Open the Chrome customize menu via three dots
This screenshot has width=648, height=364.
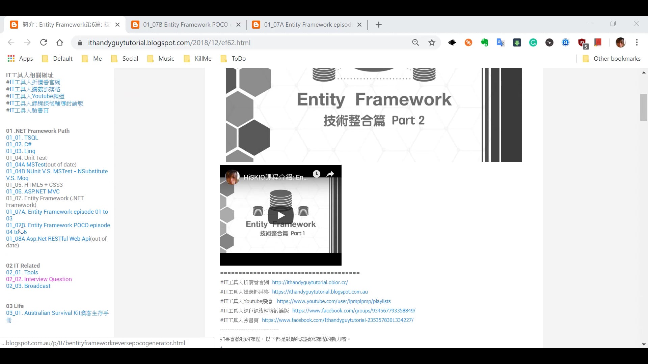pos(637,42)
